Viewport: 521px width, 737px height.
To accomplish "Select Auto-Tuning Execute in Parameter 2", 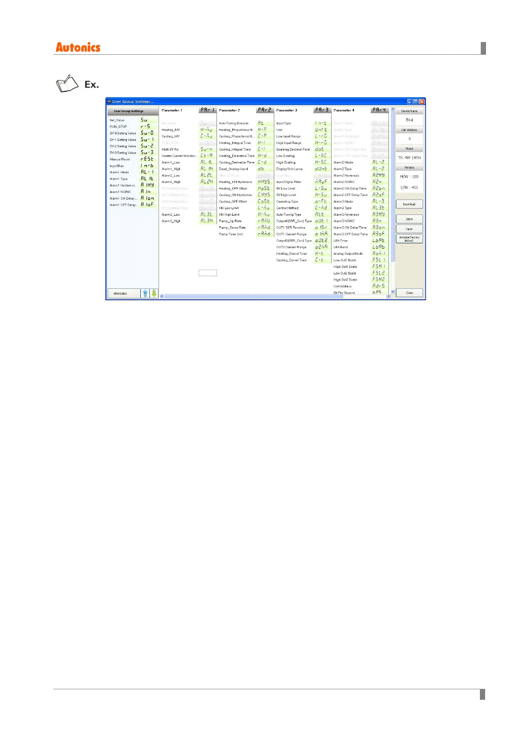I will 246,123.
